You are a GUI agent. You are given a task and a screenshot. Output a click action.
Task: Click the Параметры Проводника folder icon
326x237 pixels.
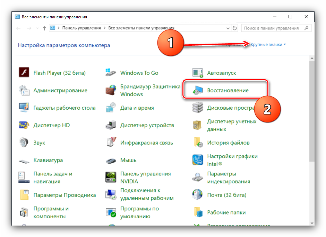[x=24, y=195]
